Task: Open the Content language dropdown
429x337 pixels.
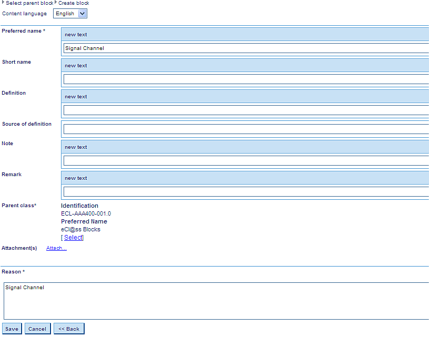Action: pos(70,14)
